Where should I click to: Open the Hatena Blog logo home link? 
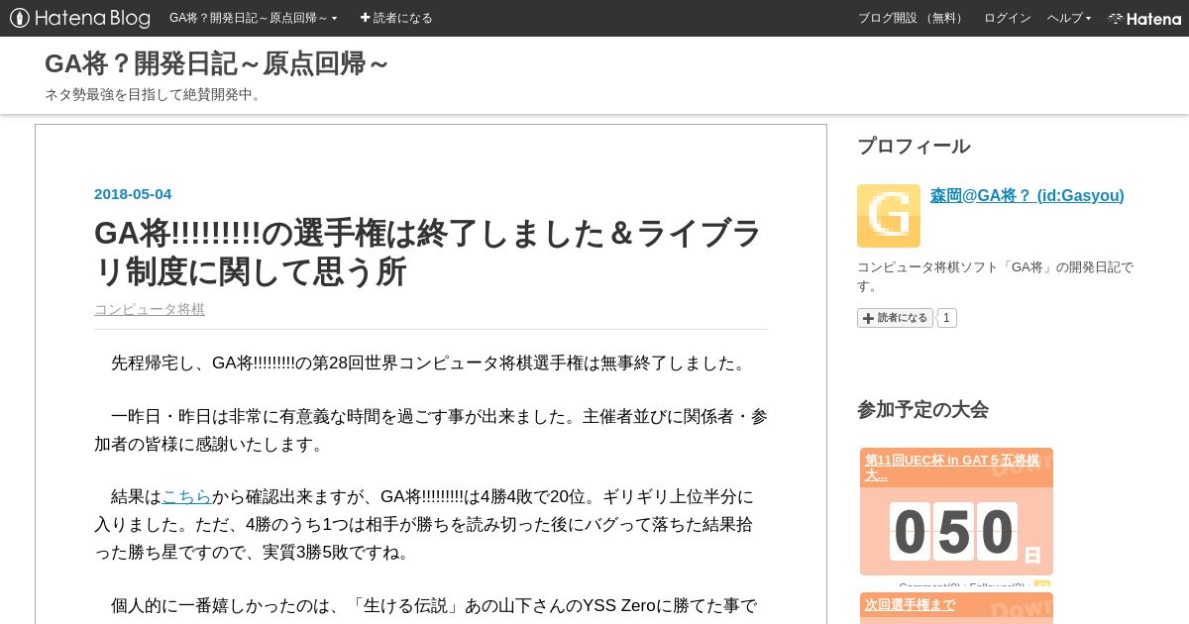80,18
